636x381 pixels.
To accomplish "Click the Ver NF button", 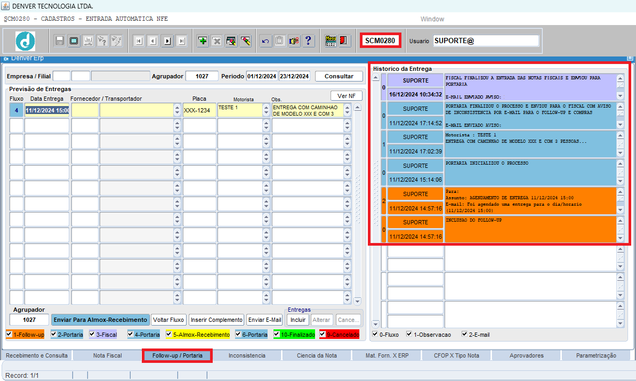I will tap(347, 96).
